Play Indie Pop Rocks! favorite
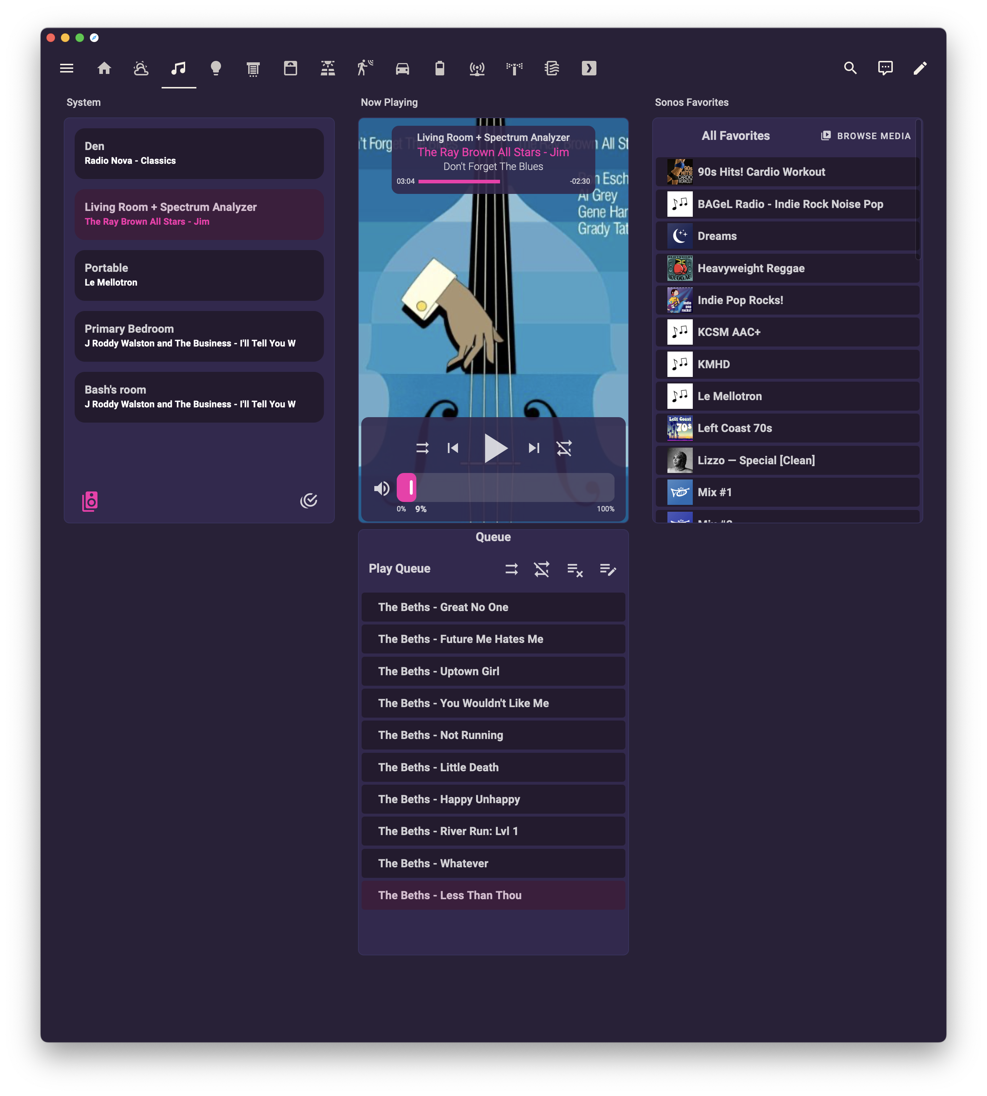987x1096 pixels. [787, 300]
